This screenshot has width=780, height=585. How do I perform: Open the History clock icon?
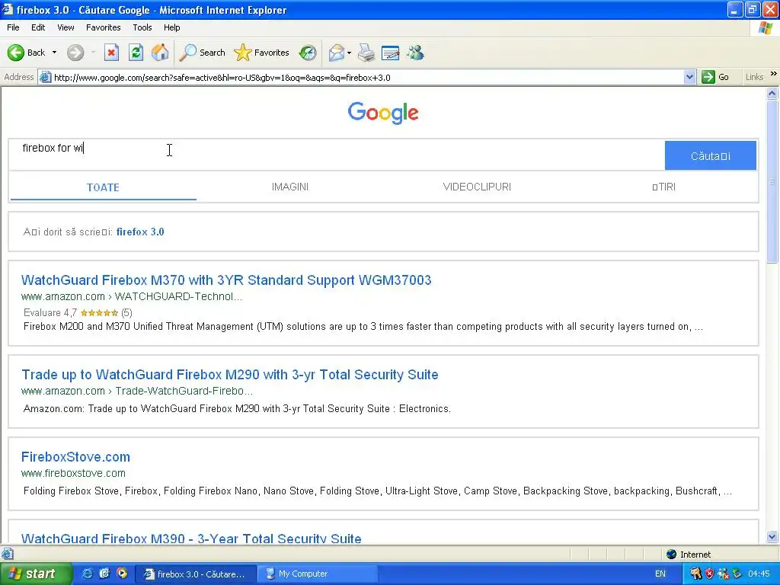pyautogui.click(x=308, y=53)
